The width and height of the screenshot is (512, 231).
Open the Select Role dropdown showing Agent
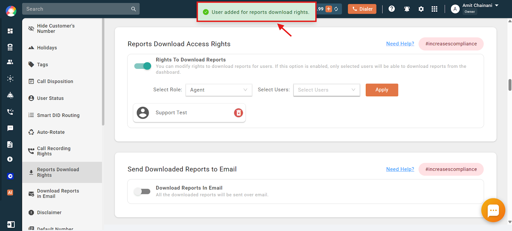click(219, 90)
